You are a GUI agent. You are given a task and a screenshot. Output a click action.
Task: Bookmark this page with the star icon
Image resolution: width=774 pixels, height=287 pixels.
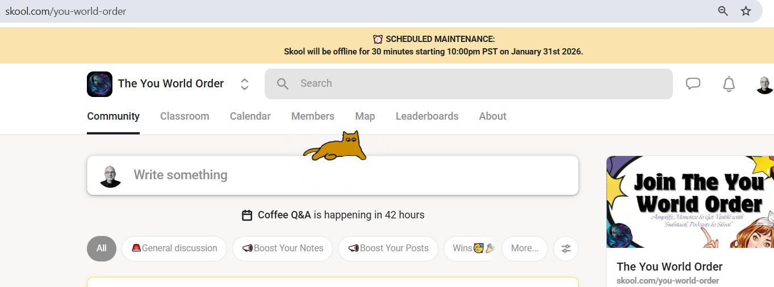click(x=746, y=11)
